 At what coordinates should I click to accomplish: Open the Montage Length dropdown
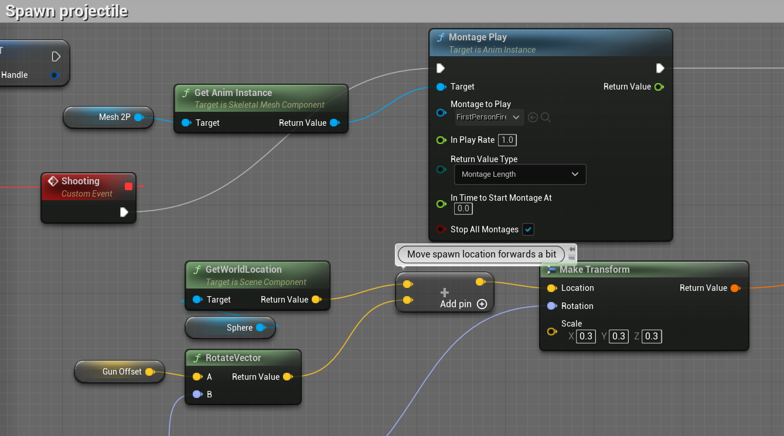click(x=520, y=174)
